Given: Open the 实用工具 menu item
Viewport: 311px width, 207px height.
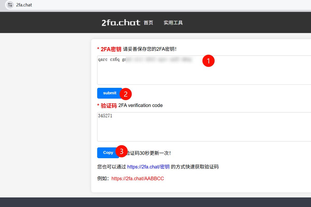Looking at the screenshot, I should point(173,23).
